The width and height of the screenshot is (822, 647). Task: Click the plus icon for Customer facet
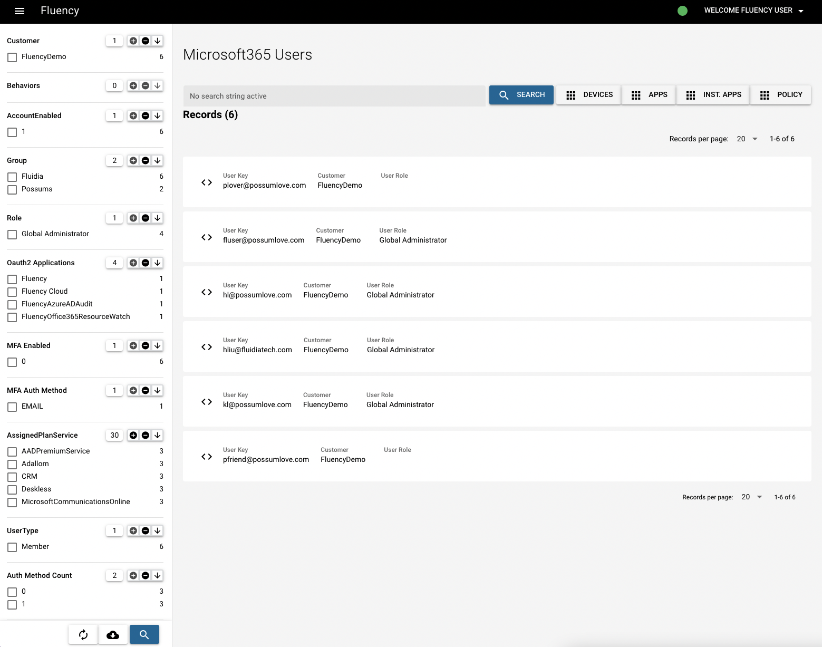(133, 41)
